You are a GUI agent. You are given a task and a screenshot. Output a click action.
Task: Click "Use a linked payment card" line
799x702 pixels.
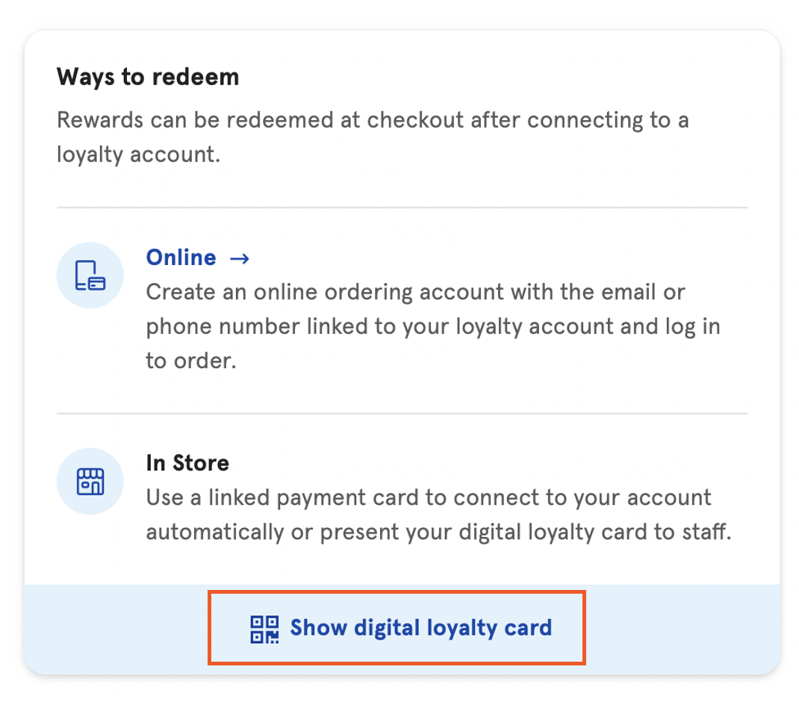point(429,497)
